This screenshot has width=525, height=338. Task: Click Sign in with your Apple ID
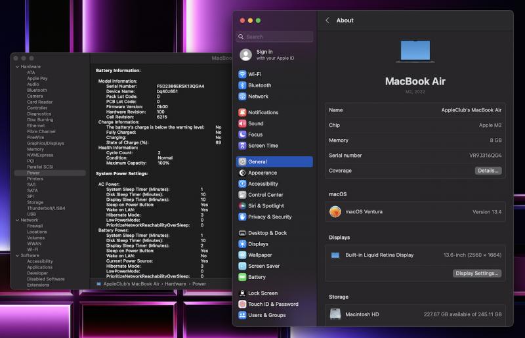pos(265,54)
